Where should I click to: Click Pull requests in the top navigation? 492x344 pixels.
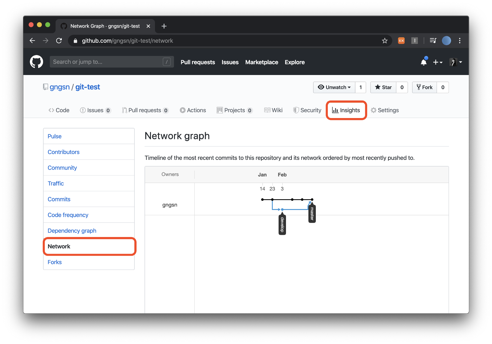pos(198,62)
